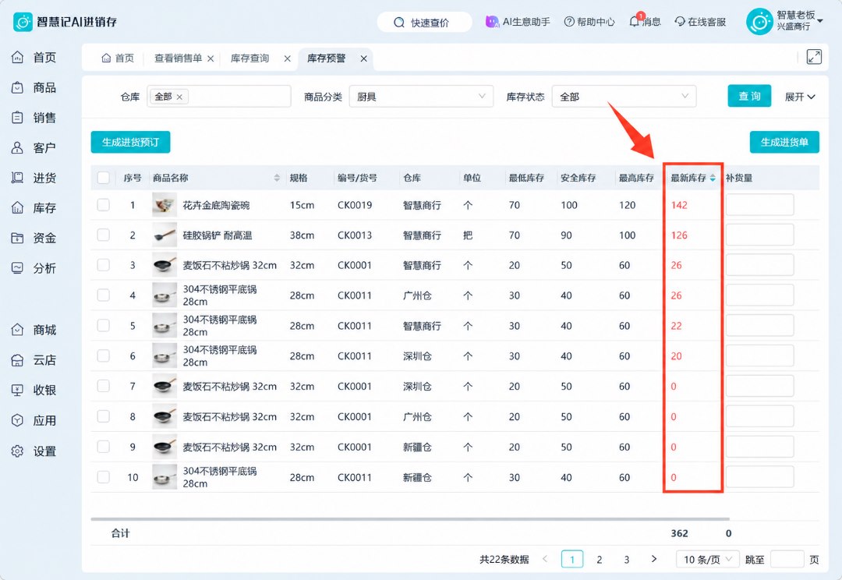Check row 3 麦饭石不粘炒锅 checkbox

click(x=103, y=265)
